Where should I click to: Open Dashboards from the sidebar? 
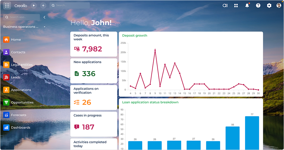pyautogui.click(x=21, y=128)
